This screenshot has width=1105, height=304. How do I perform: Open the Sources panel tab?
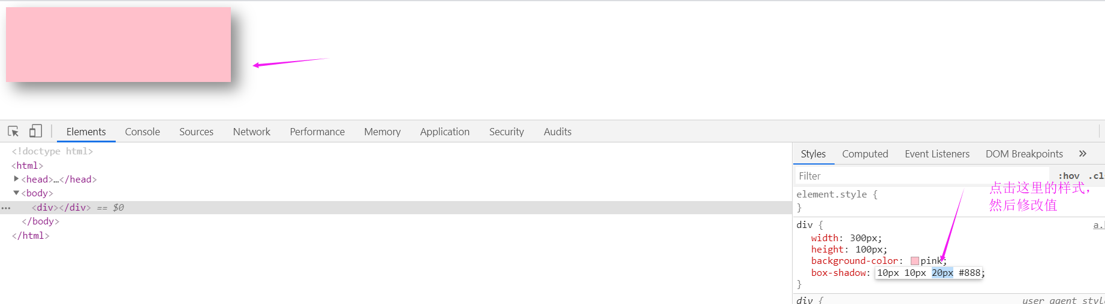point(196,132)
